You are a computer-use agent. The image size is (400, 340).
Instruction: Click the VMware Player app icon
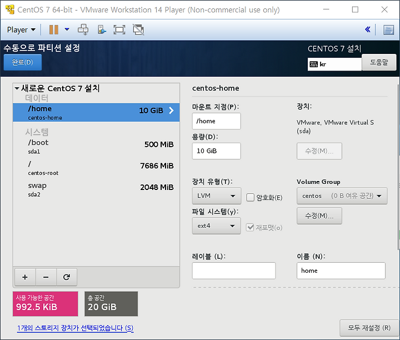(x=9, y=9)
